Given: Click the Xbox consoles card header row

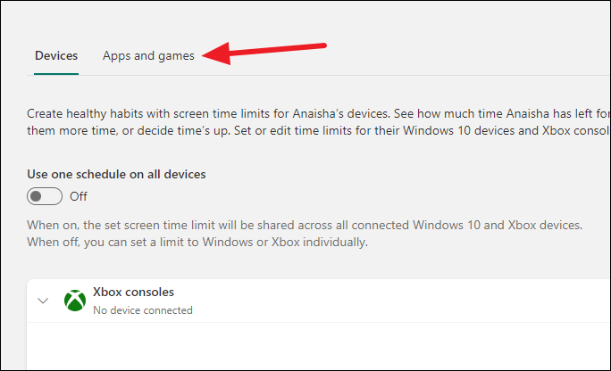Looking at the screenshot, I should (318, 301).
